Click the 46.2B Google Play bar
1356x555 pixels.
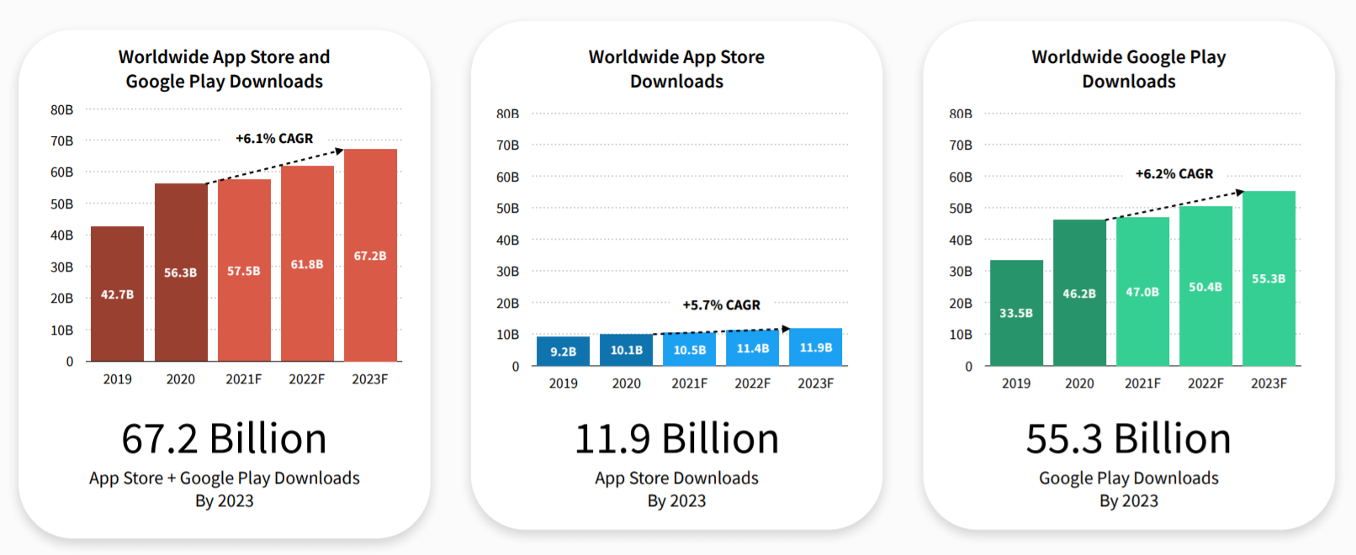pos(1079,293)
